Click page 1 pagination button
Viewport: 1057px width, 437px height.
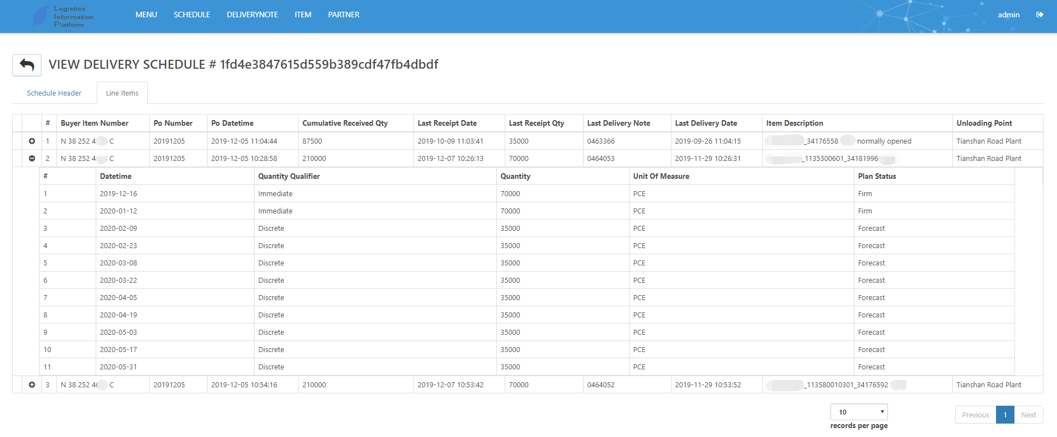coord(1005,415)
